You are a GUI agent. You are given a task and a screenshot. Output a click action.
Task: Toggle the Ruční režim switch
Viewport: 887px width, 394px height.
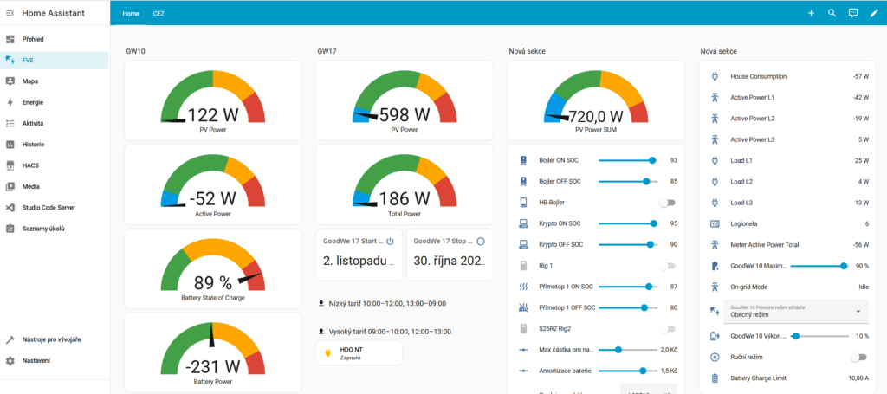click(x=858, y=357)
